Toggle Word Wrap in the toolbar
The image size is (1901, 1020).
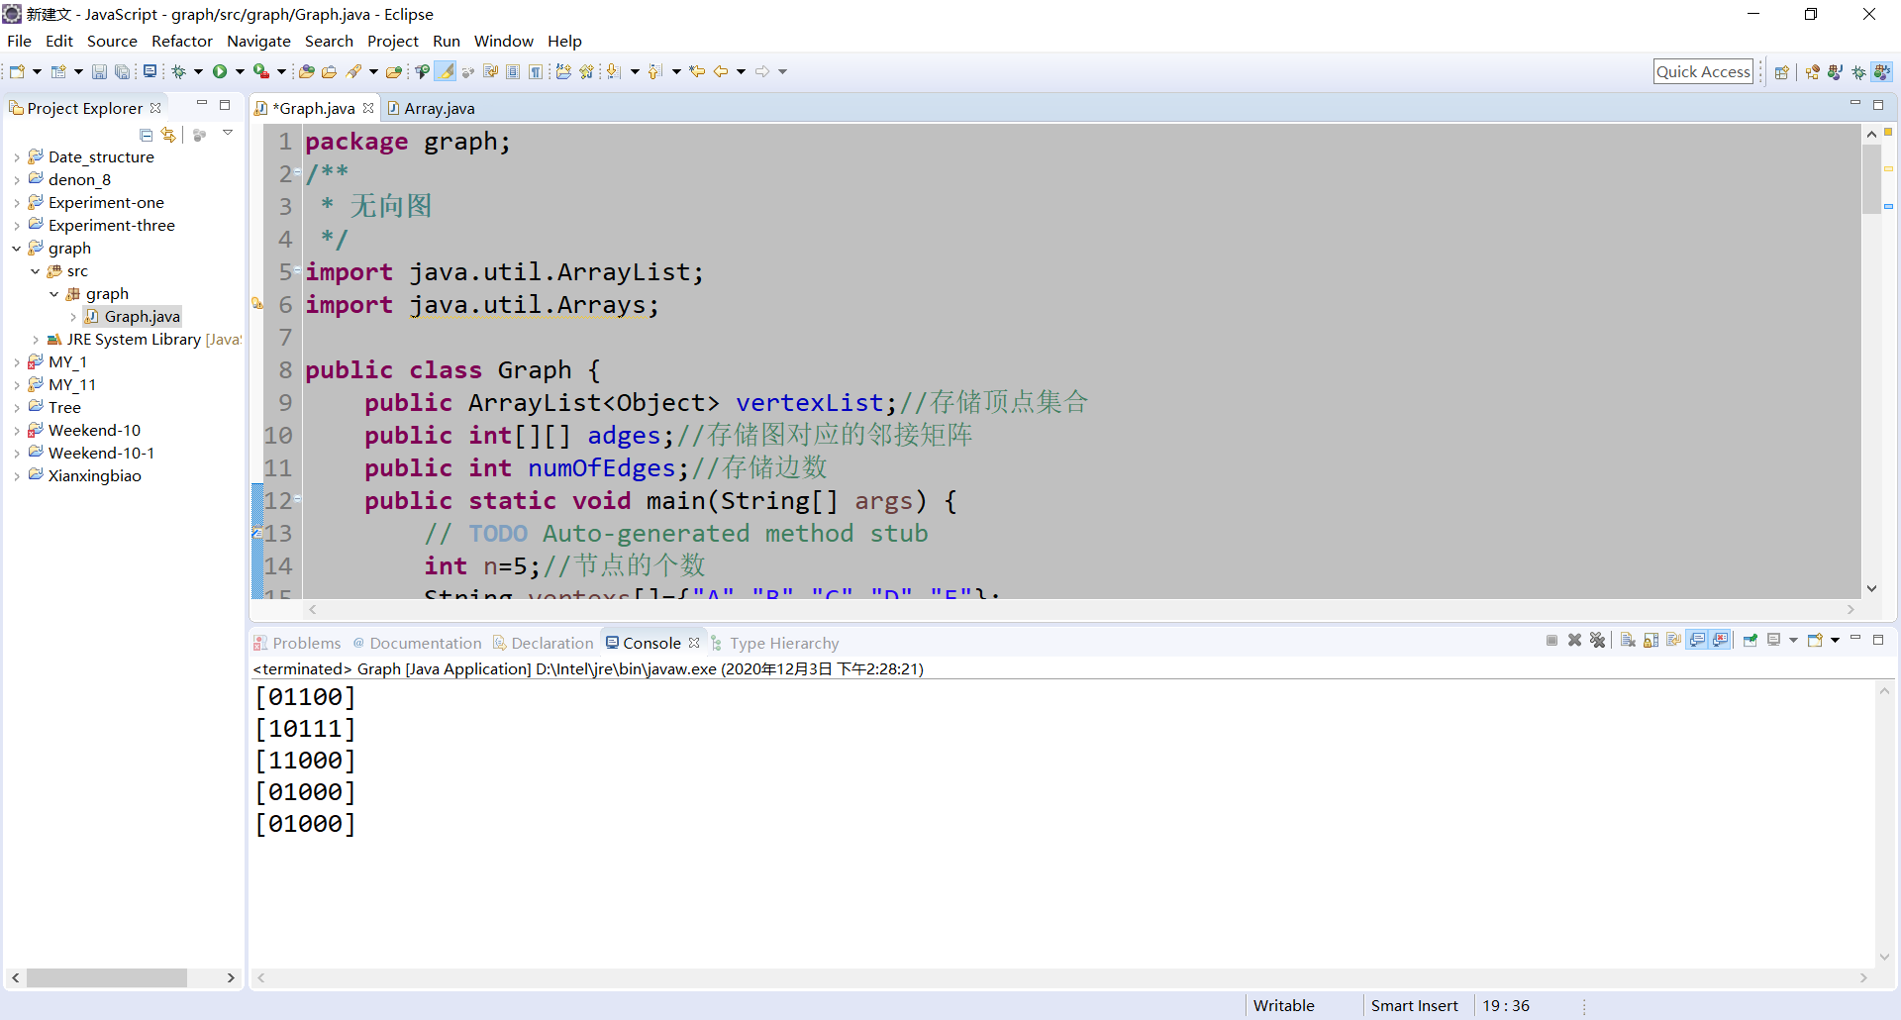(490, 71)
